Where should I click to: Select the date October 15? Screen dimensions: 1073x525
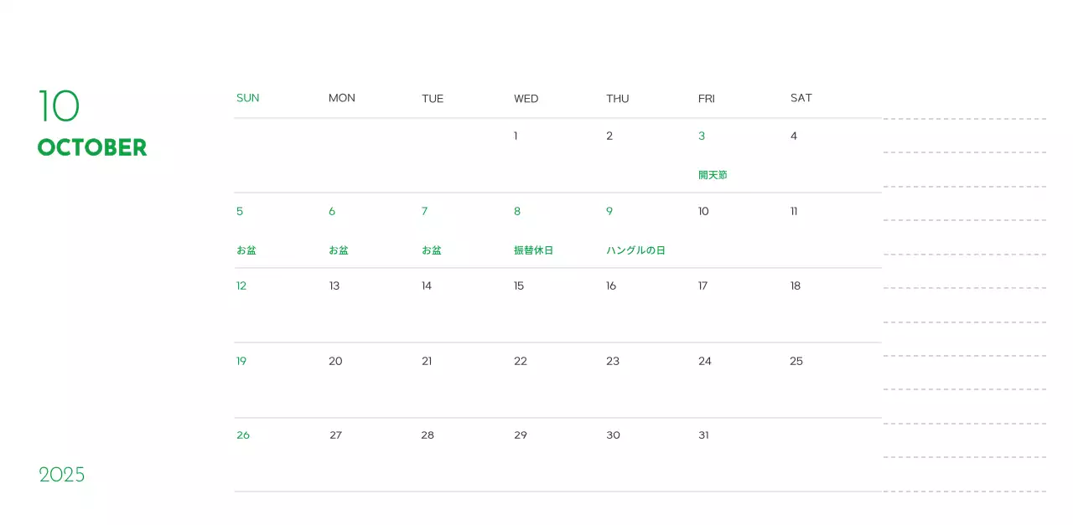(519, 286)
